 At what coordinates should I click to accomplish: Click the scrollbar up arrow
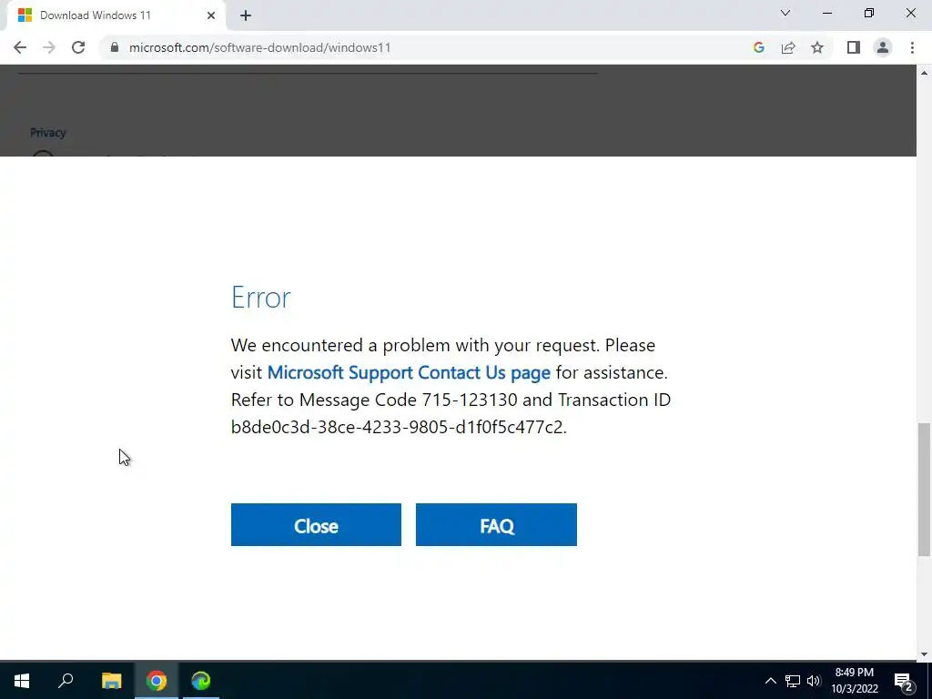(x=924, y=73)
